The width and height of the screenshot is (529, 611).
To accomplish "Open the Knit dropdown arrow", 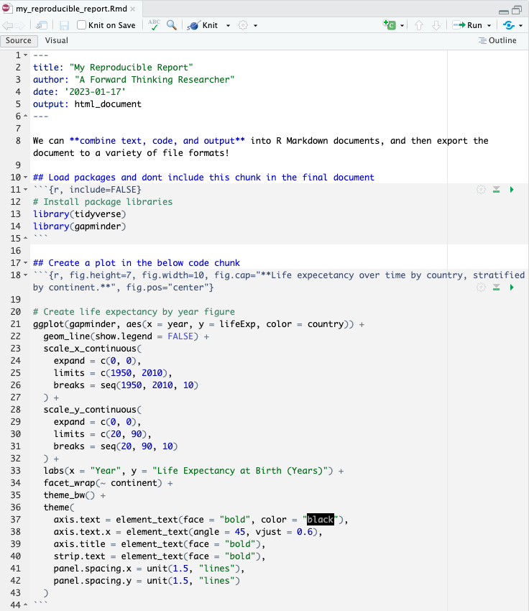I will coord(229,25).
